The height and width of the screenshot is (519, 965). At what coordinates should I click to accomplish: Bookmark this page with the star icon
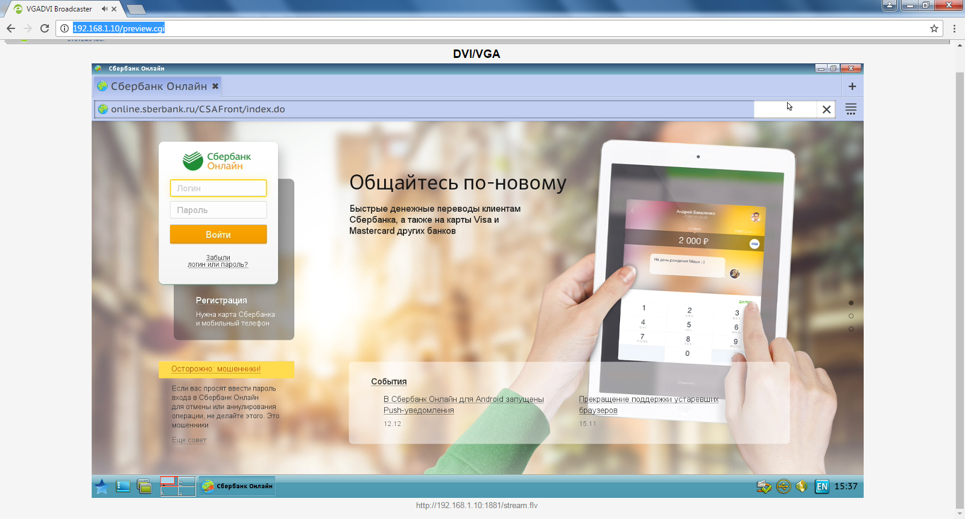coord(934,28)
